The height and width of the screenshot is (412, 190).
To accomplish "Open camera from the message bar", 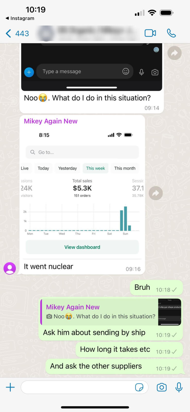I will [x=162, y=387].
